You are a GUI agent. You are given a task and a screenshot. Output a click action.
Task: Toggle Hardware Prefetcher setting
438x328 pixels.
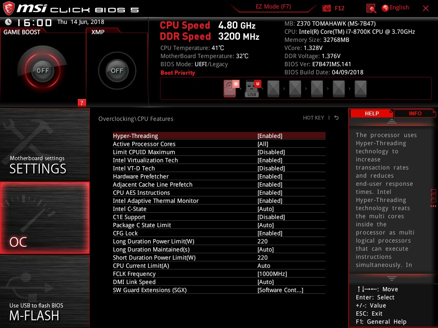[219, 176]
